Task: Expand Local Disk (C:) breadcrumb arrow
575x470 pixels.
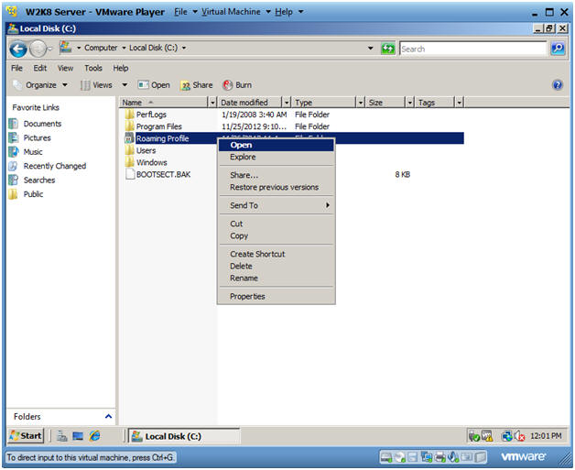Action: coord(184,48)
